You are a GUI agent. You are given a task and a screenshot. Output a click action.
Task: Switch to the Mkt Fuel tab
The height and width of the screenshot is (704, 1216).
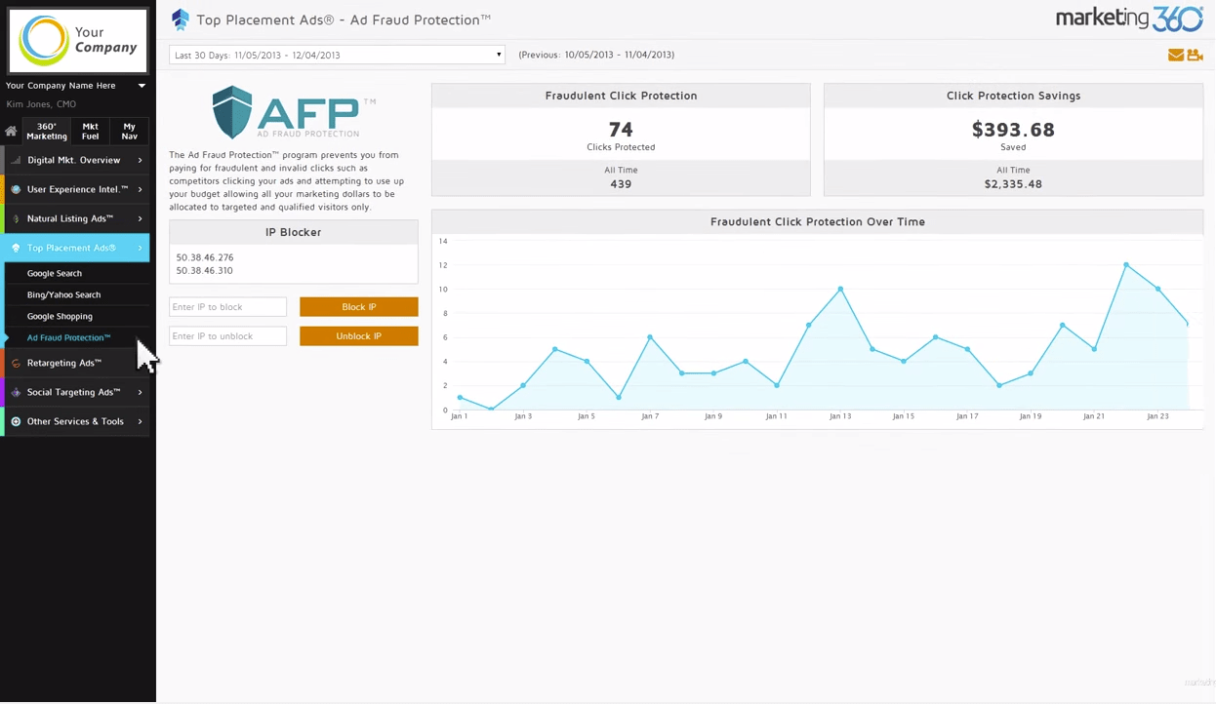click(x=89, y=131)
